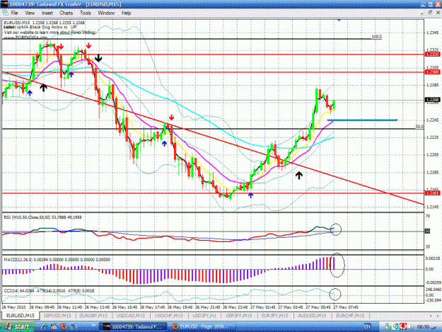
Task: Switch to the EURCHF,M15 chart tab
Action: click(x=350, y=315)
